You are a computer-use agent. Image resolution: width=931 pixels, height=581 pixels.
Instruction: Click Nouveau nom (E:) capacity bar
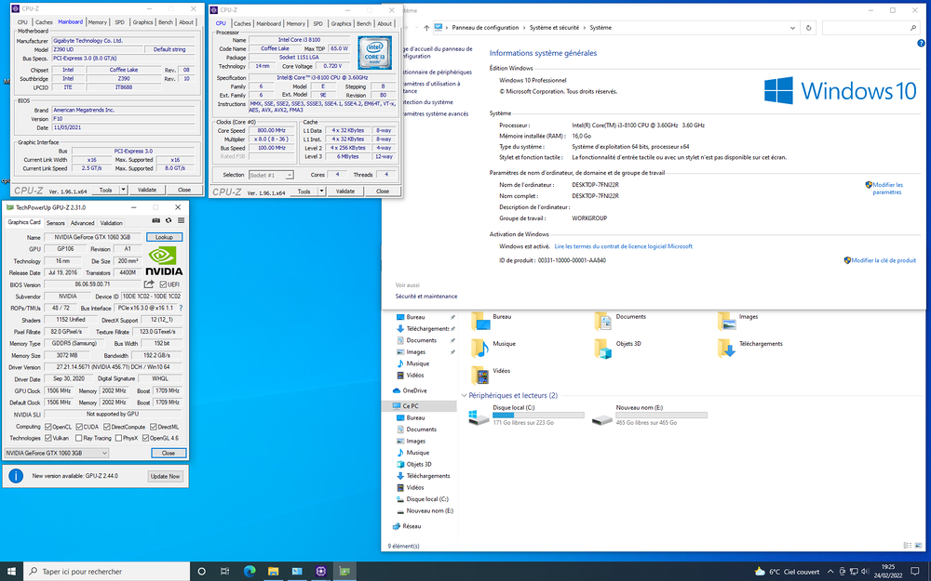[x=661, y=416]
